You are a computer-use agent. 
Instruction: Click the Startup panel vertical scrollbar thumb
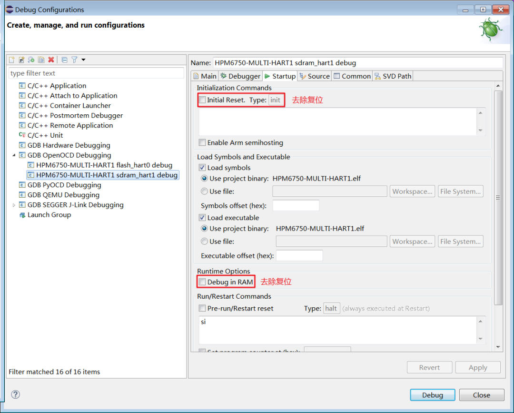[498, 198]
